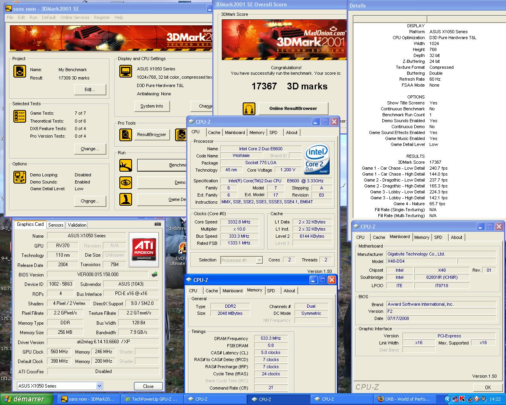Switch to the Sensors tab in GPU-Z

point(56,225)
